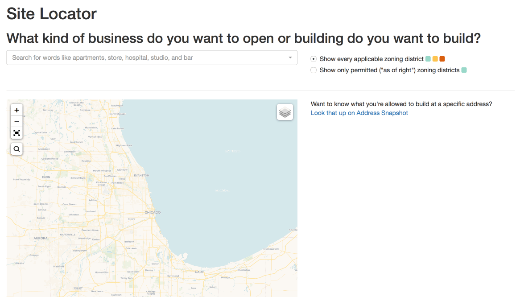
Task: Click the GARY label on map
Action: (x=199, y=272)
